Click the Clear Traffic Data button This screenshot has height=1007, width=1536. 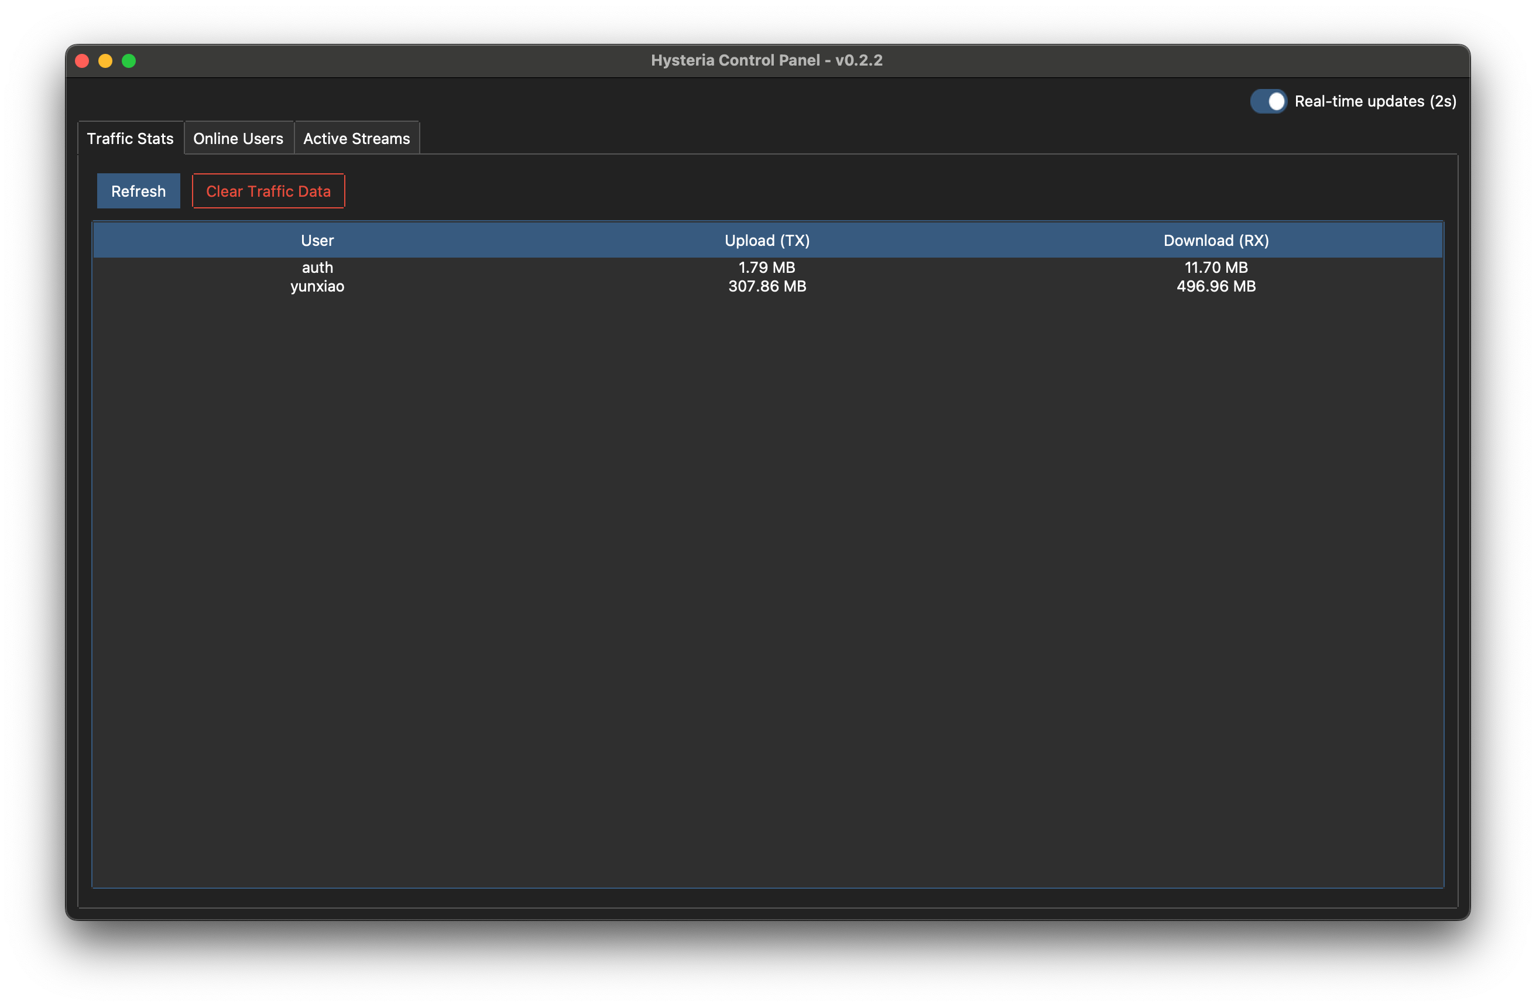tap(268, 190)
